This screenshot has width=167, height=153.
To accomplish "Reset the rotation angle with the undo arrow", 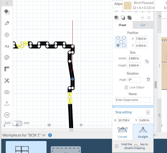I will tap(148, 80).
